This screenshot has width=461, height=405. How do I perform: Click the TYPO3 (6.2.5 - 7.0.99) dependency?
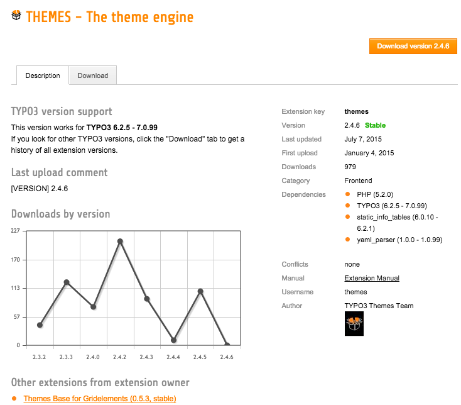tap(392, 206)
